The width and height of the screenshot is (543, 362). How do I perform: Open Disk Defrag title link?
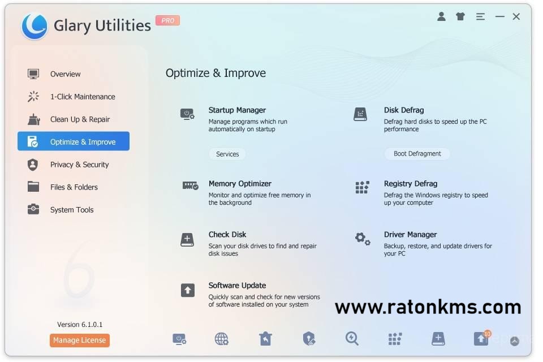[403, 110]
